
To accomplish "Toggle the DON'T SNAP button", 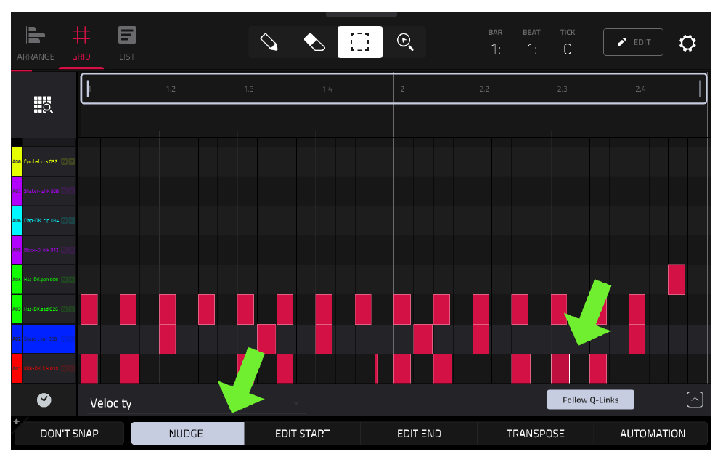I will (x=69, y=434).
